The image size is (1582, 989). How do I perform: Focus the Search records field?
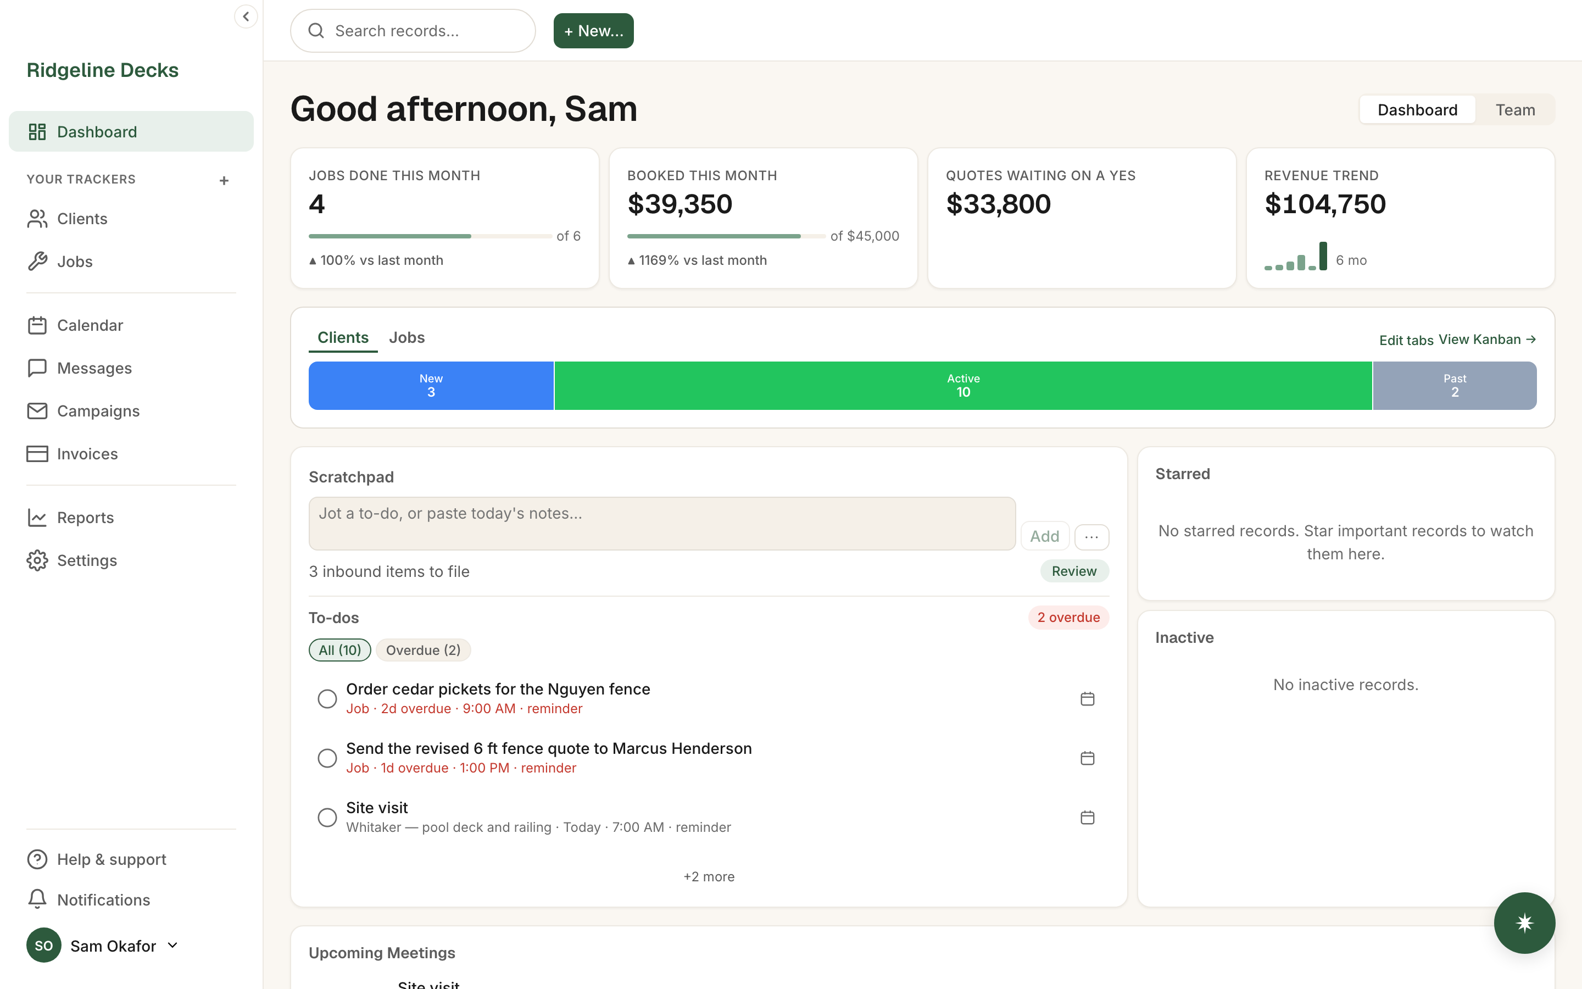[413, 31]
